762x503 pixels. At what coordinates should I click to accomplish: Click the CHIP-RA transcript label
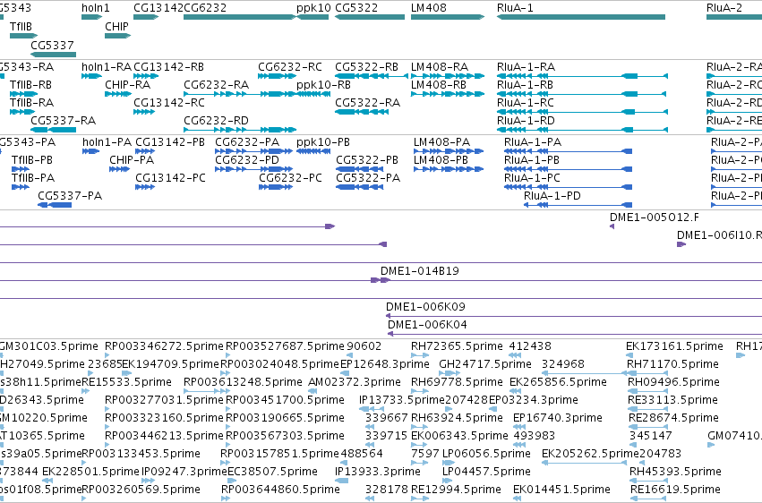coord(127,85)
